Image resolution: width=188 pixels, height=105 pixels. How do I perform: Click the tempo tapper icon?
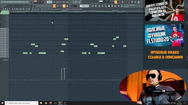point(115,6)
